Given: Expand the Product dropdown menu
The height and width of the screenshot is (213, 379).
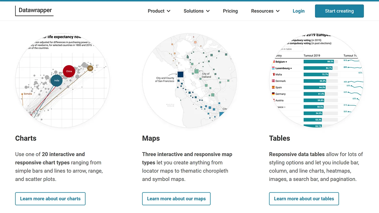Looking at the screenshot, I should click(x=159, y=11).
